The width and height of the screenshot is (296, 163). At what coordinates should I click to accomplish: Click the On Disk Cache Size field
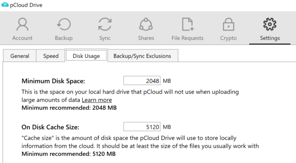tap(142, 127)
